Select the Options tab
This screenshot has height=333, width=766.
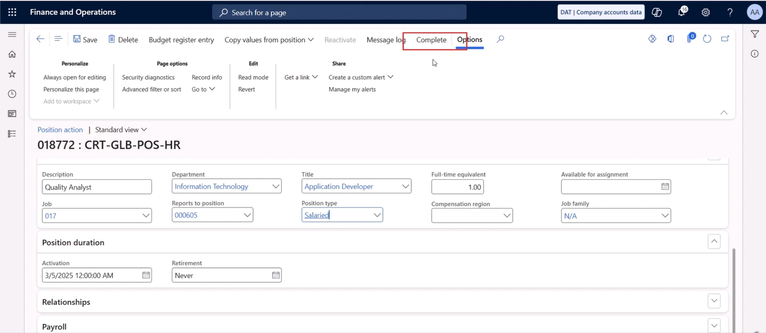tap(470, 40)
